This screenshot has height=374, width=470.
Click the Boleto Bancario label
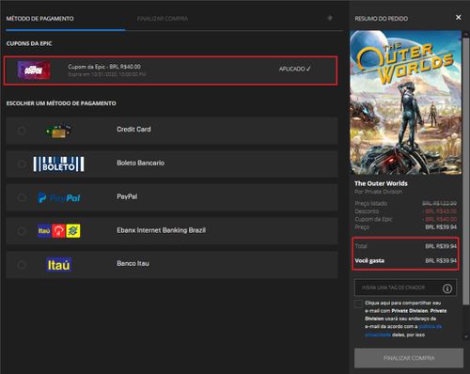coord(141,163)
